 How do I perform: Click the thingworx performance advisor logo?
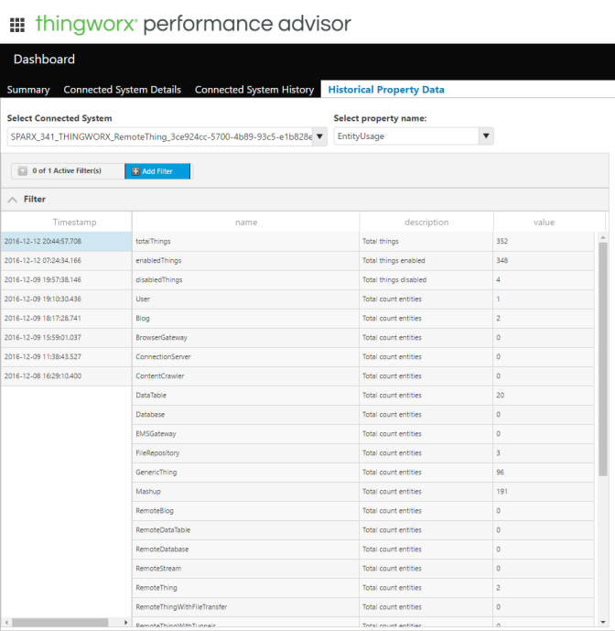coord(193,24)
